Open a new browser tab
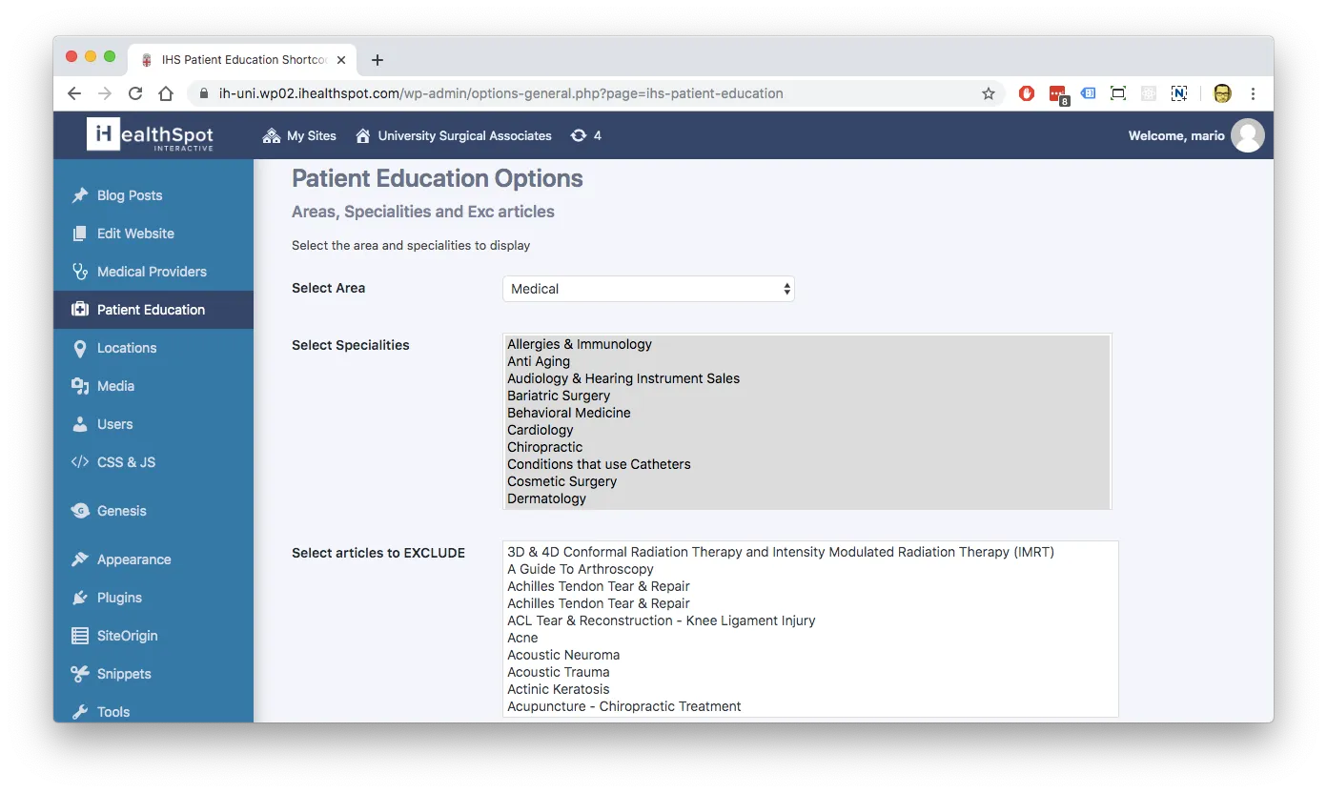Image resolution: width=1327 pixels, height=793 pixels. tap(378, 60)
